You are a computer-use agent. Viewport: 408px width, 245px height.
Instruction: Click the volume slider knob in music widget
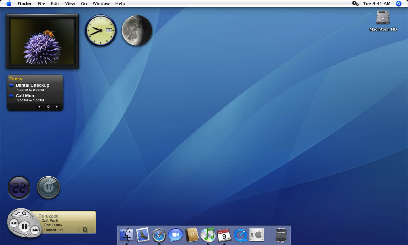tap(26, 234)
